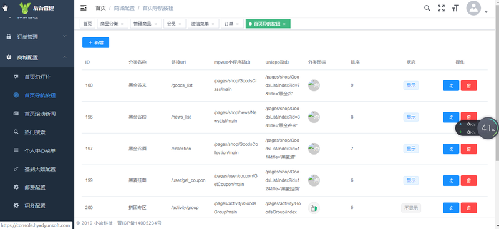Click 显示 status tag of row 180

pos(411,85)
